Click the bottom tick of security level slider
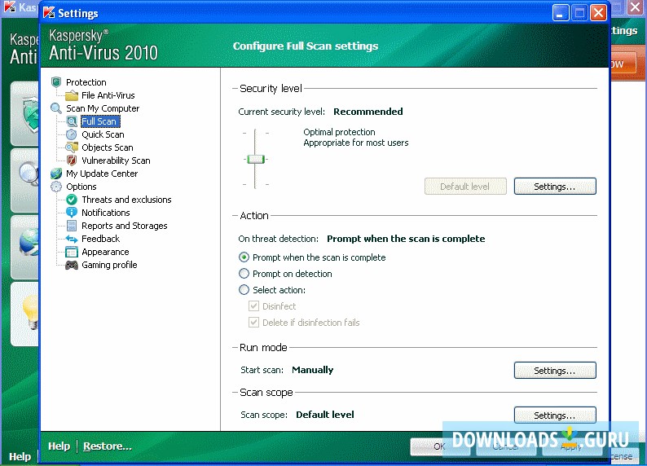The width and height of the screenshot is (647, 466). point(256,185)
